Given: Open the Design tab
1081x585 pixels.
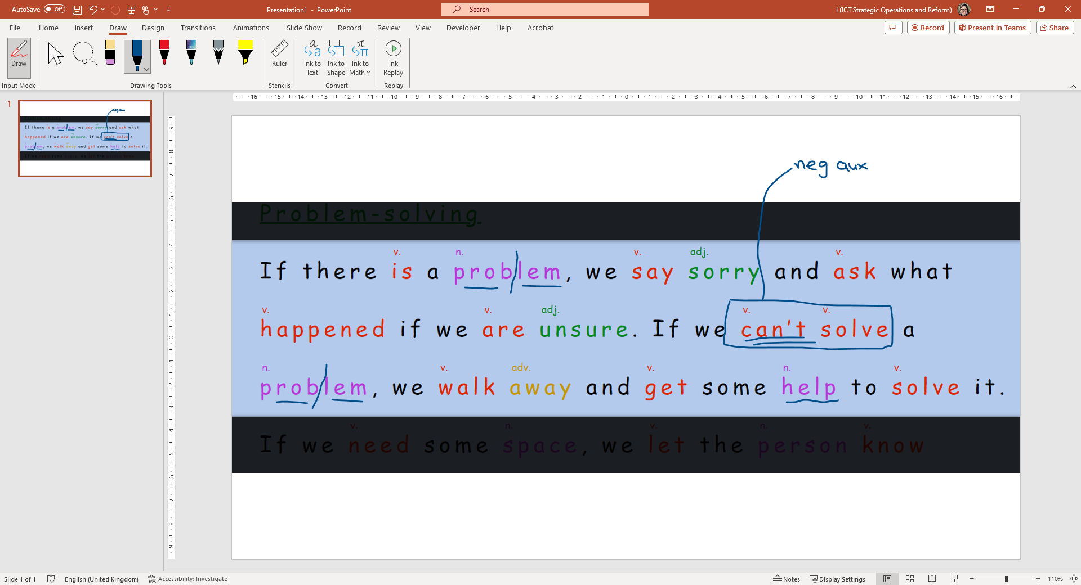Looking at the screenshot, I should click(x=153, y=28).
